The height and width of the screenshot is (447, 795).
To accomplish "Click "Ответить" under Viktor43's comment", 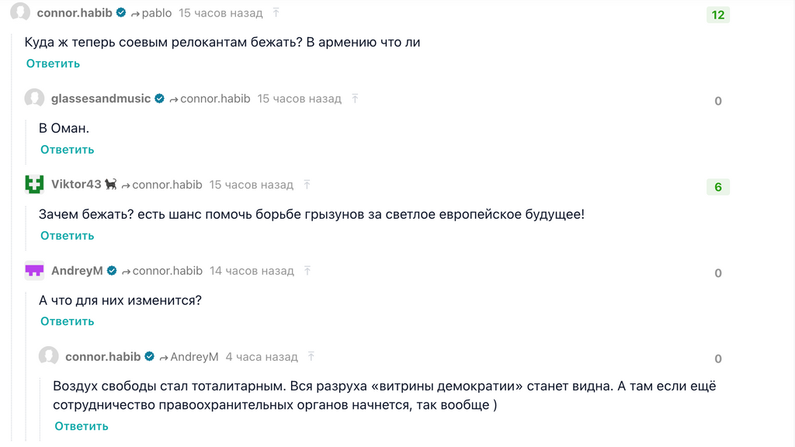I will tap(67, 235).
